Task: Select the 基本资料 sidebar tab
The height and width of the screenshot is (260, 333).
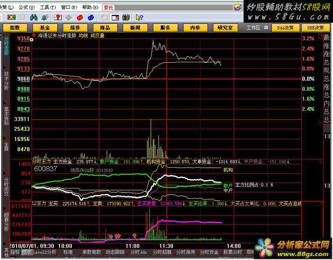Action: [x=6, y=116]
